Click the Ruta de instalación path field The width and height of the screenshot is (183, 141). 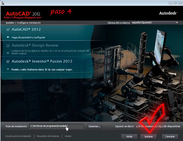coord(56,126)
